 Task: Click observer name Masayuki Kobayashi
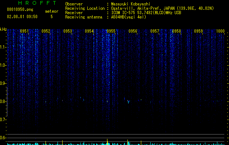(130, 4)
